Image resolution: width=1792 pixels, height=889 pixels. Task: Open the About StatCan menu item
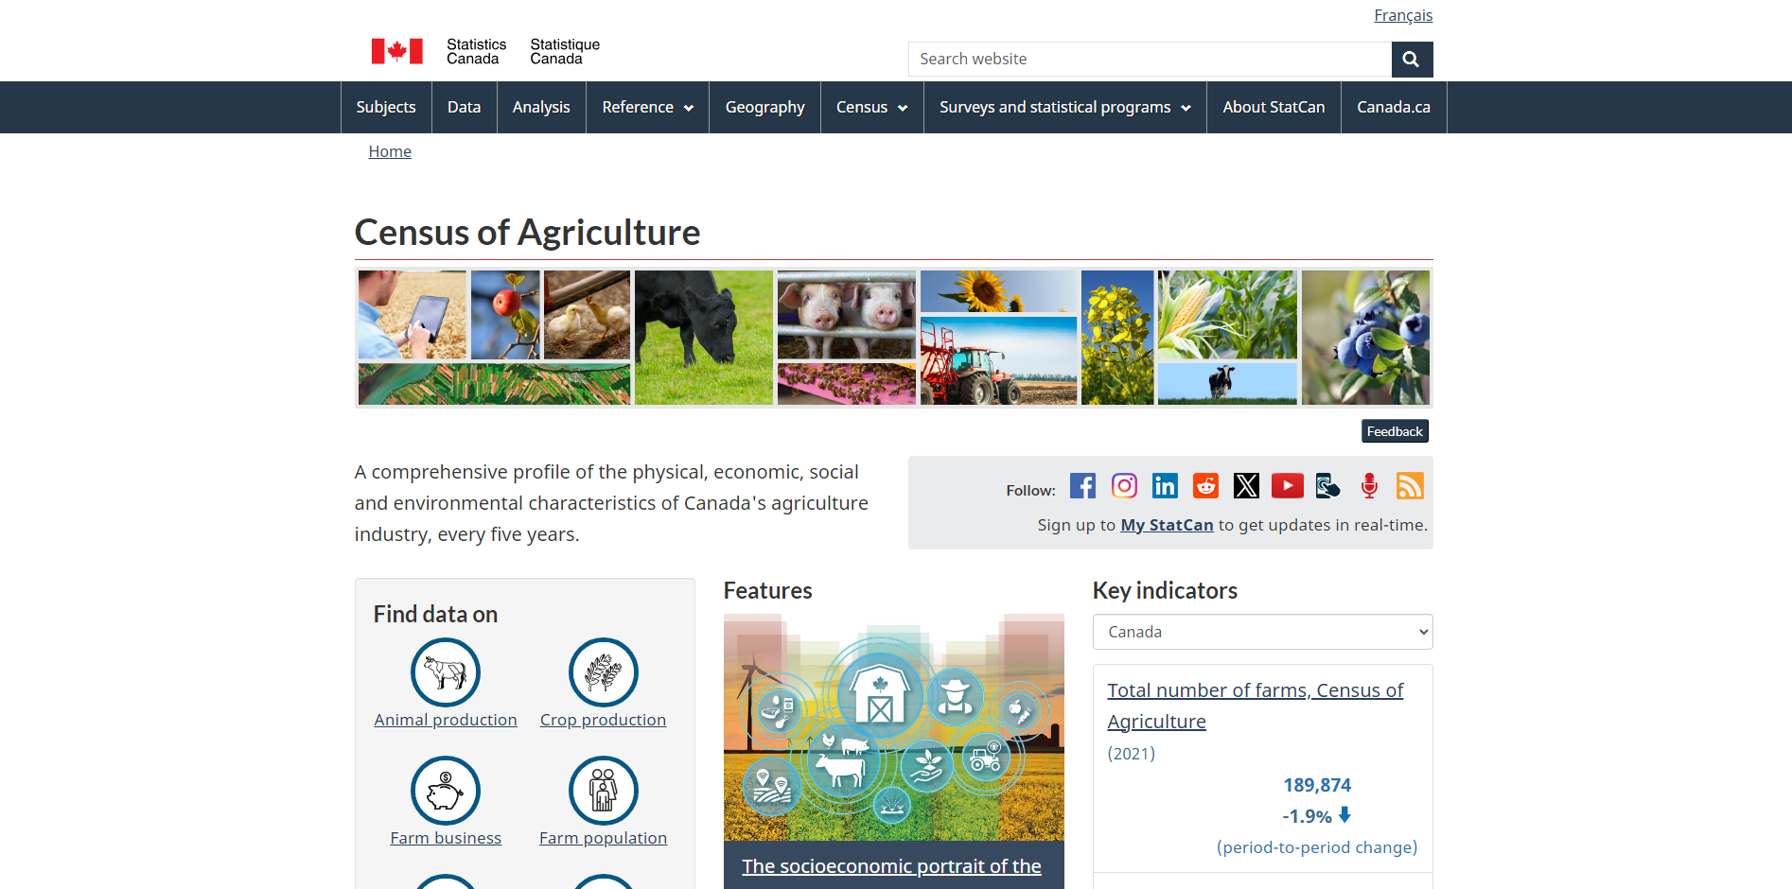(x=1274, y=108)
